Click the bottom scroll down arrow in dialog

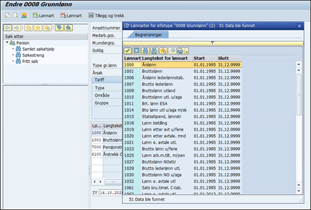coord(299,191)
